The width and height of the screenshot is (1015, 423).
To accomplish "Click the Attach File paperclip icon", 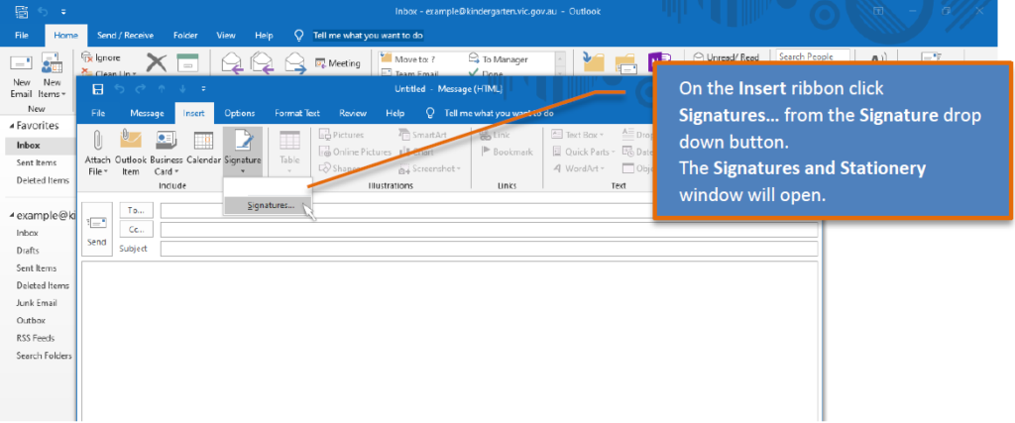I will click(98, 141).
